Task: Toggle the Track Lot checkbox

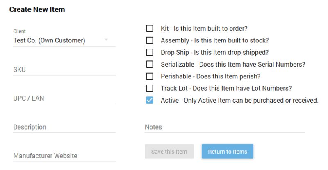Action: (150, 88)
